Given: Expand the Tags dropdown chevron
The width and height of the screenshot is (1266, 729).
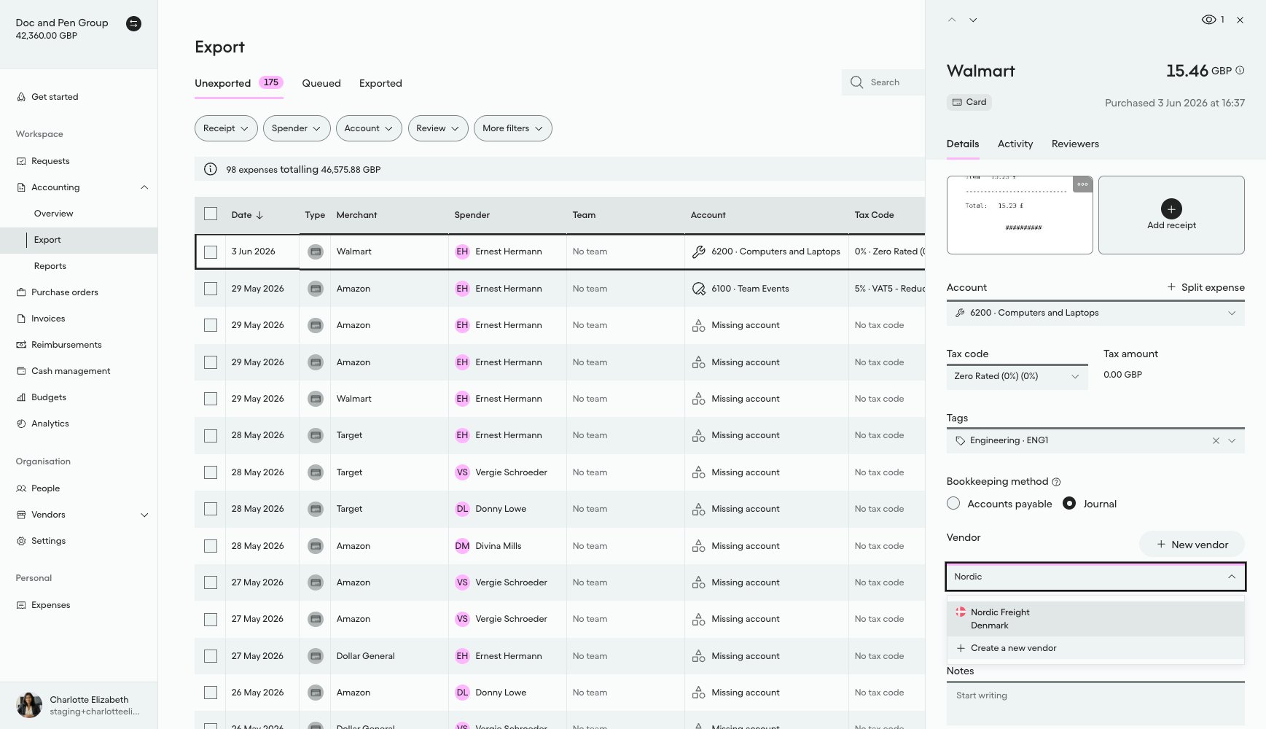Looking at the screenshot, I should pyautogui.click(x=1232, y=440).
